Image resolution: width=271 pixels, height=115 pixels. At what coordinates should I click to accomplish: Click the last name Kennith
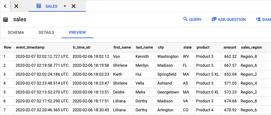point(142,57)
